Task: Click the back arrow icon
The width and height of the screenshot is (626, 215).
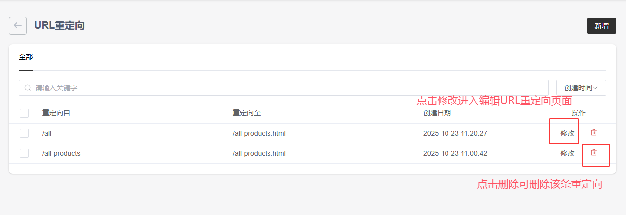Action: coord(18,26)
